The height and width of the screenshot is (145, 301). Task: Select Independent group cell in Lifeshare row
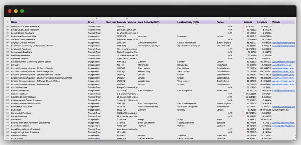(96, 65)
